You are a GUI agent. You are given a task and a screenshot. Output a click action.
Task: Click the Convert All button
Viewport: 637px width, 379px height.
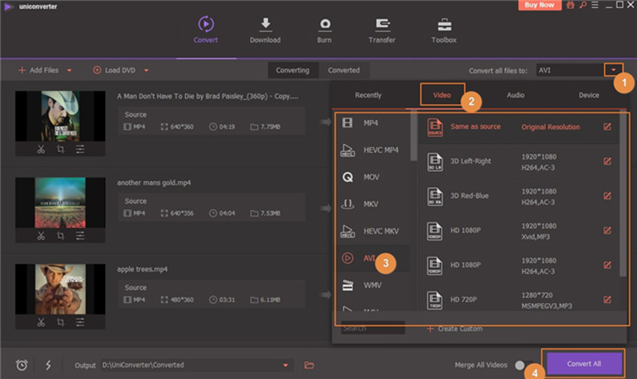coord(584,363)
